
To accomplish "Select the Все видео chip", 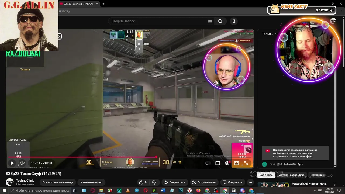I will pos(266,175).
